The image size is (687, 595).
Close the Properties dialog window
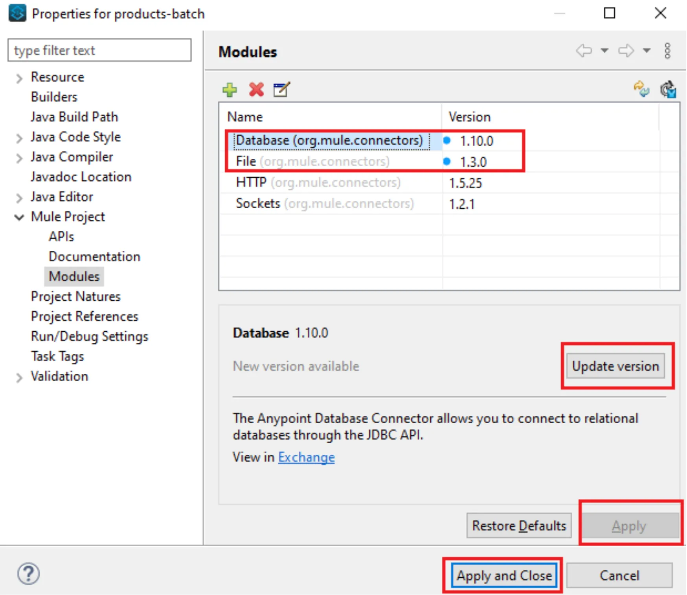(x=660, y=13)
